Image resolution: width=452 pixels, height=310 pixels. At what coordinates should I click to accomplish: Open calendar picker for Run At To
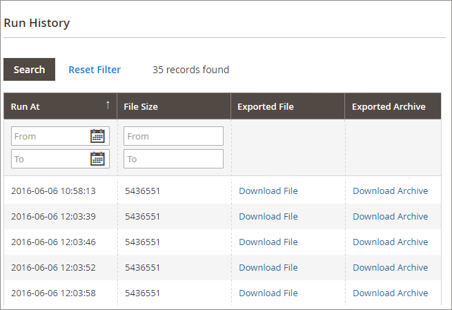pos(97,159)
